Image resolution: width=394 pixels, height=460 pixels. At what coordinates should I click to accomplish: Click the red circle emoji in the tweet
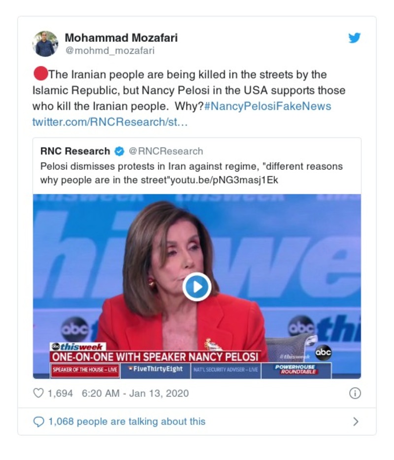tap(40, 73)
